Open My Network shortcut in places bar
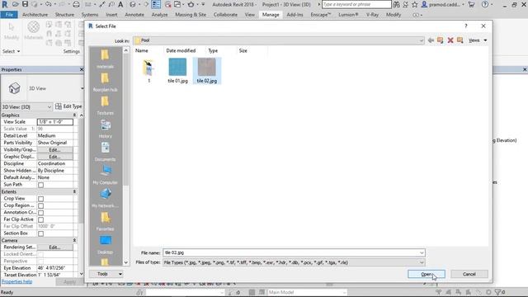 pyautogui.click(x=105, y=198)
